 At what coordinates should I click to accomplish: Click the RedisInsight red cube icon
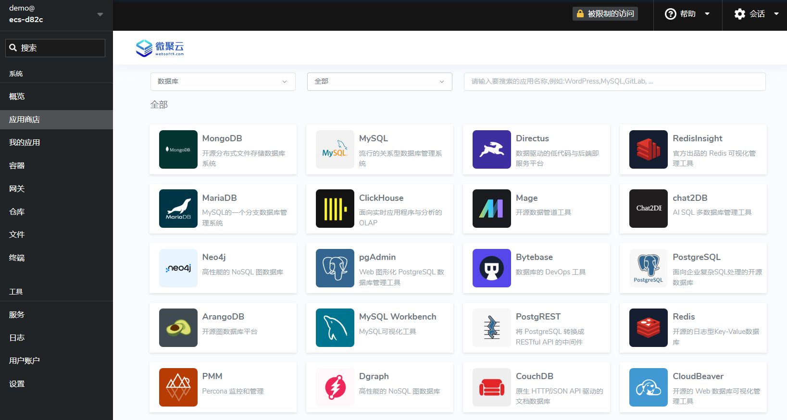coord(648,149)
